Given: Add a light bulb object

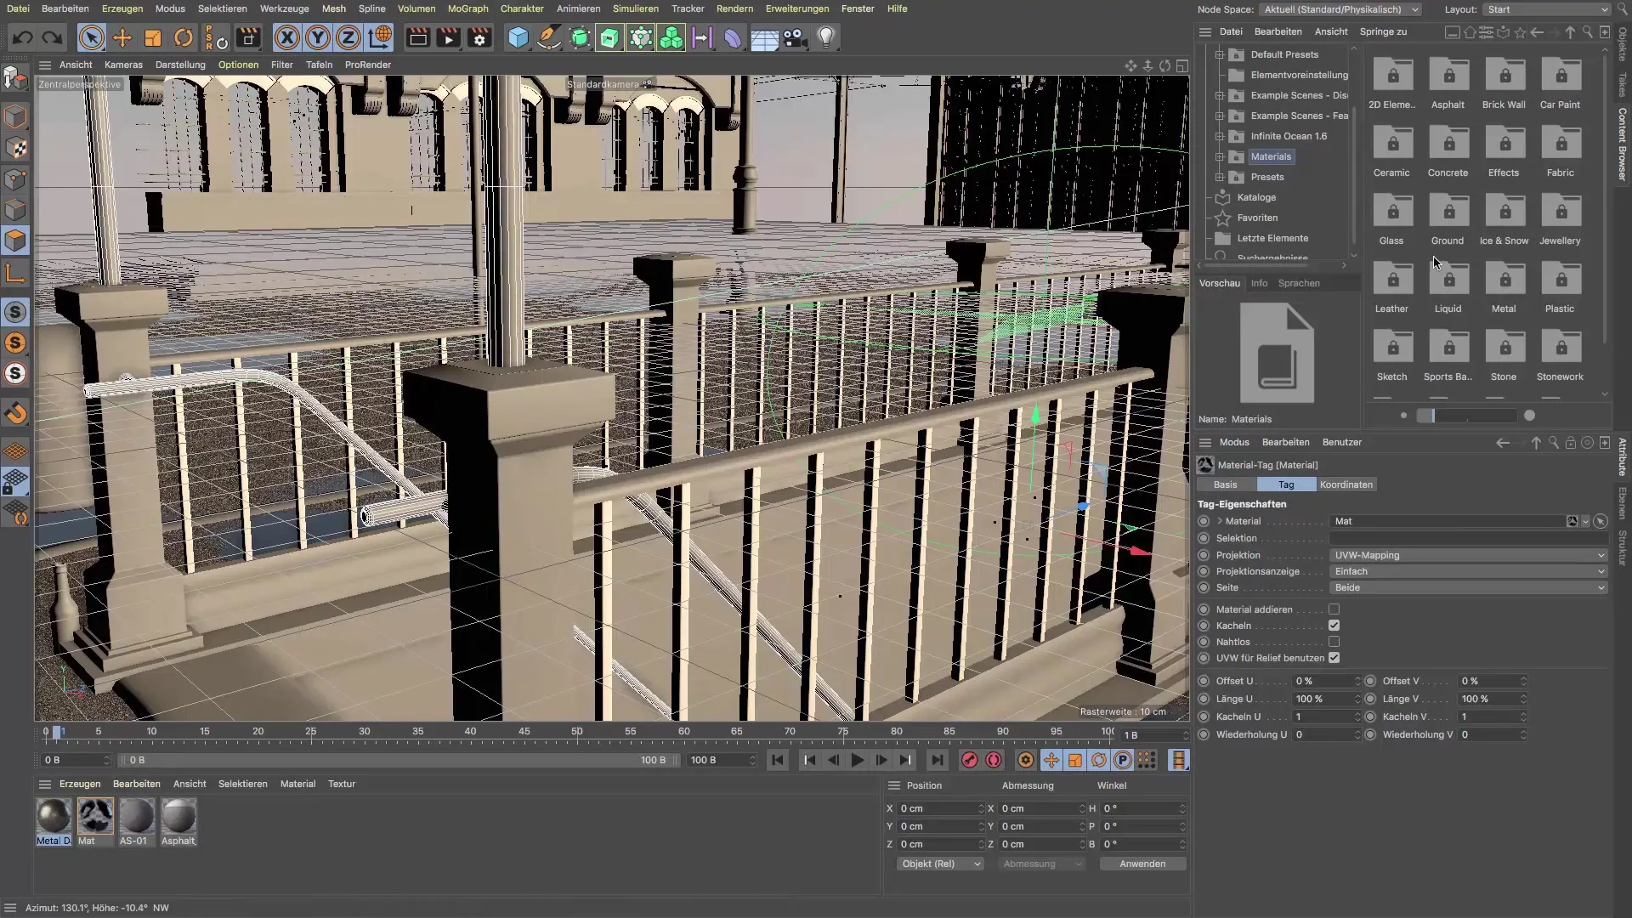Looking at the screenshot, I should [826, 37].
